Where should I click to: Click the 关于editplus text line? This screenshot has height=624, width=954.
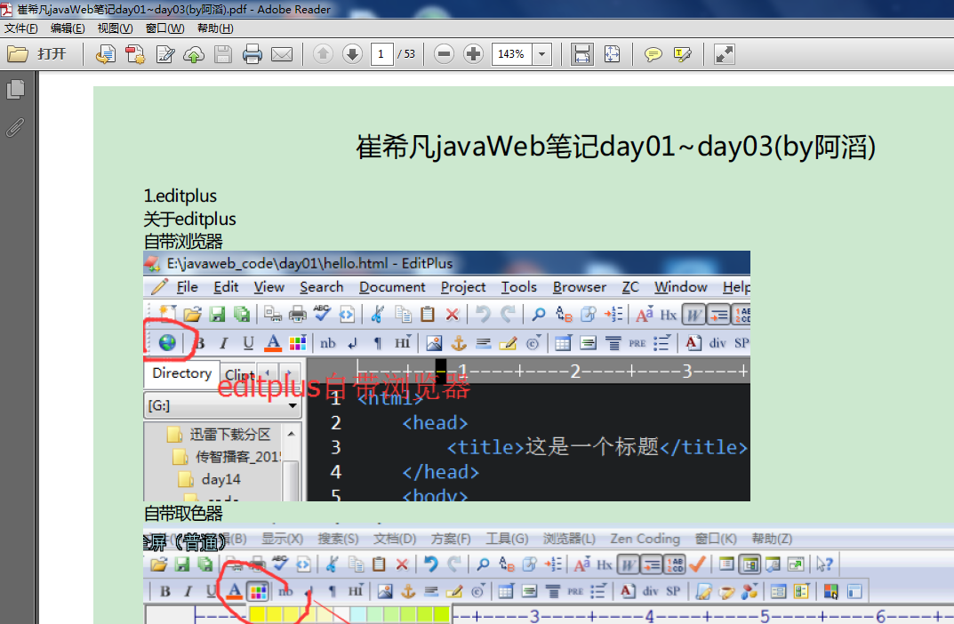tap(190, 219)
